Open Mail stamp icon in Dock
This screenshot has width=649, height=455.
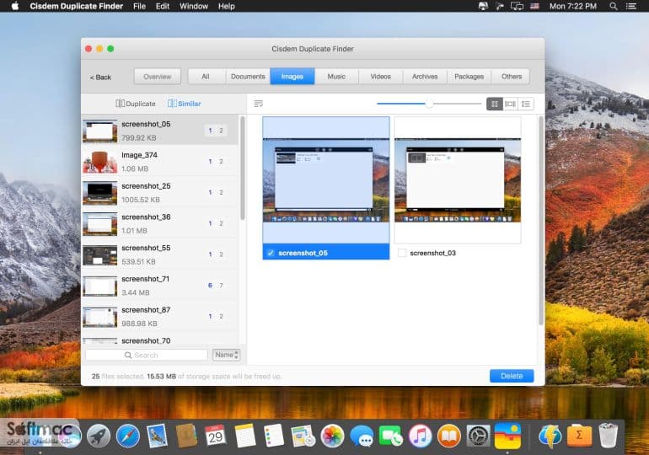[x=157, y=436]
